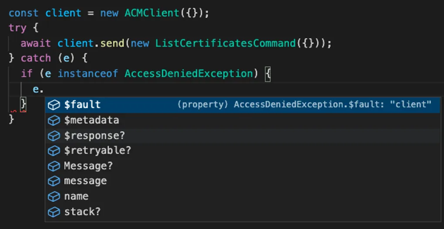Select the name property suggestion
The height and width of the screenshot is (229, 444).
[x=76, y=196]
